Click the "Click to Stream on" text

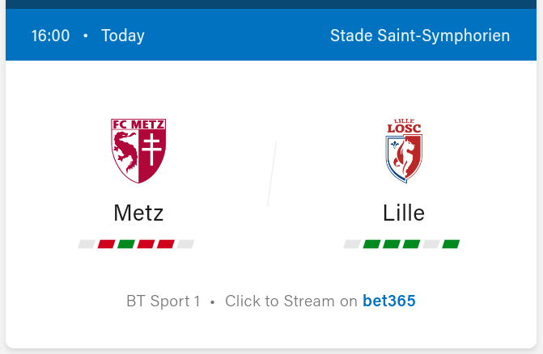[x=291, y=301]
